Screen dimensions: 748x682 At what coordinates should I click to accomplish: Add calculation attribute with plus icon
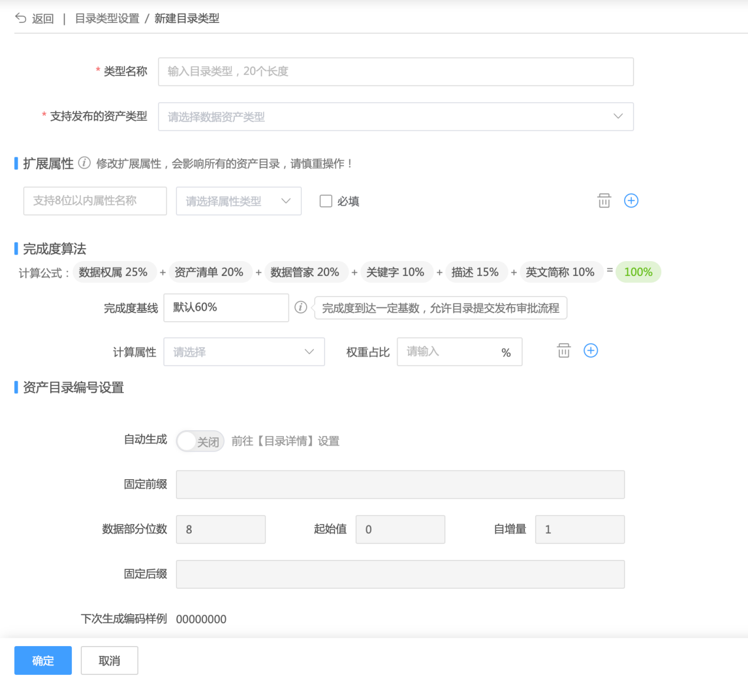click(590, 351)
